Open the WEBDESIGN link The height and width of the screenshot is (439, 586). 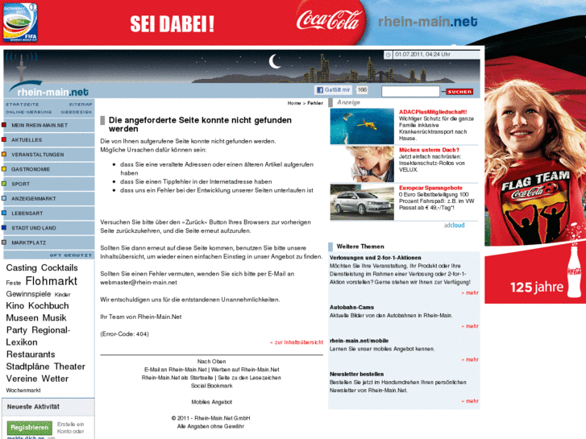coord(77,112)
